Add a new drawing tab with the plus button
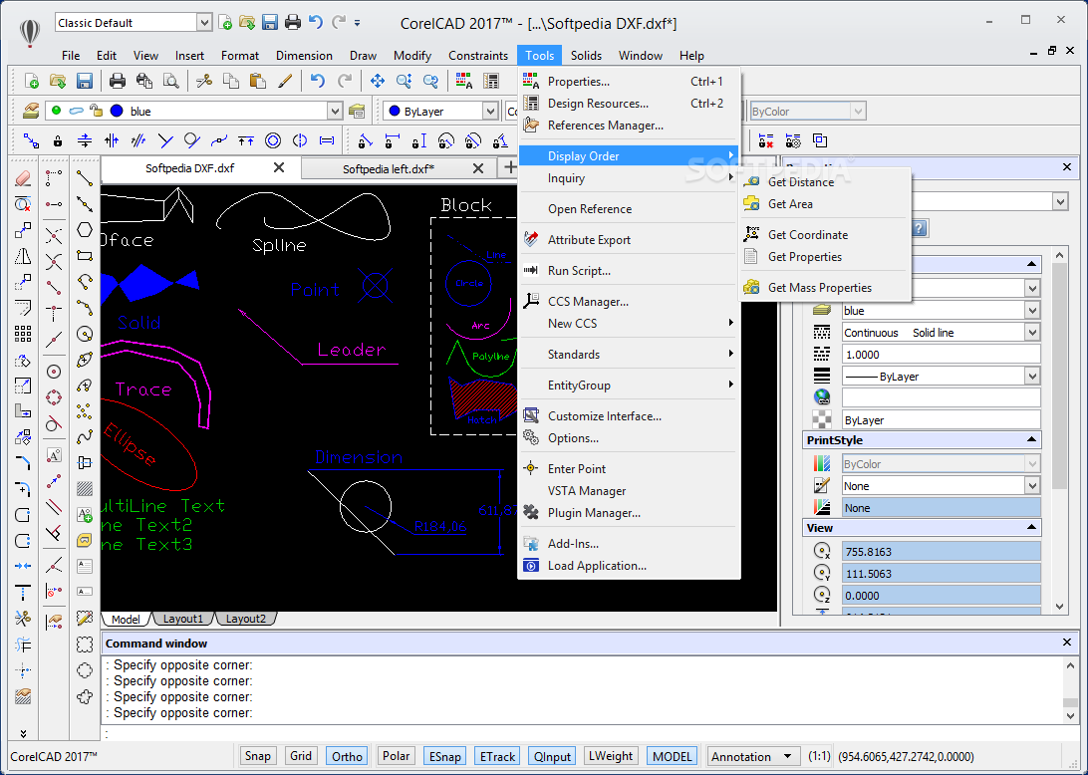 click(x=510, y=167)
